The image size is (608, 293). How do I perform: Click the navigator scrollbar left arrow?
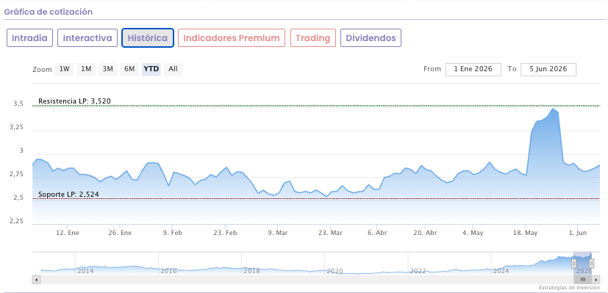37,280
